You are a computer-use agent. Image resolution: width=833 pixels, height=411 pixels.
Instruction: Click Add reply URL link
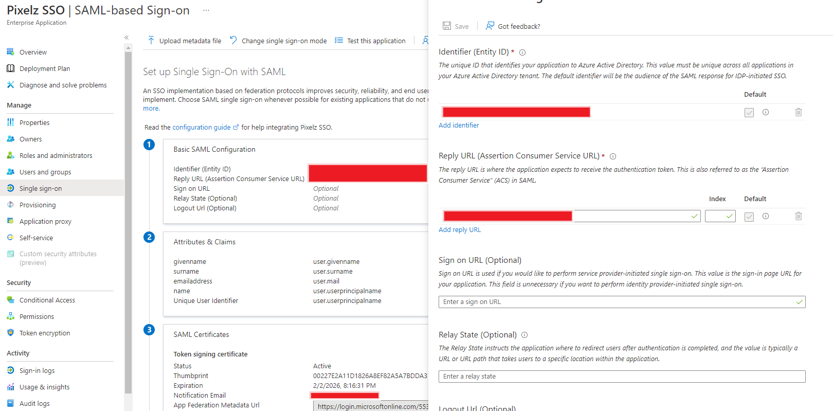(x=460, y=229)
